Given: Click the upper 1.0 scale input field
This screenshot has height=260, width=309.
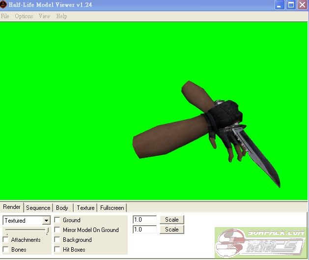Looking at the screenshot, I should 144,220.
